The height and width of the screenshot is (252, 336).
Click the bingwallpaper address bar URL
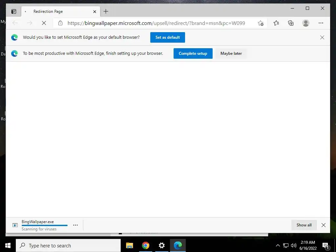156,23
